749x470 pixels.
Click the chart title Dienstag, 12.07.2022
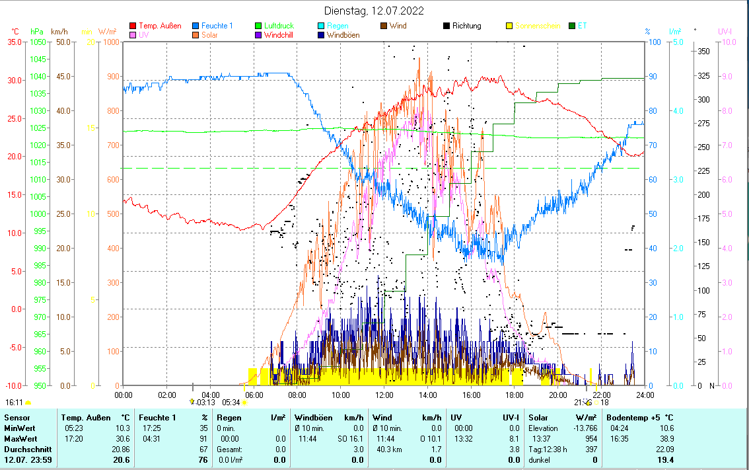pyautogui.click(x=374, y=11)
